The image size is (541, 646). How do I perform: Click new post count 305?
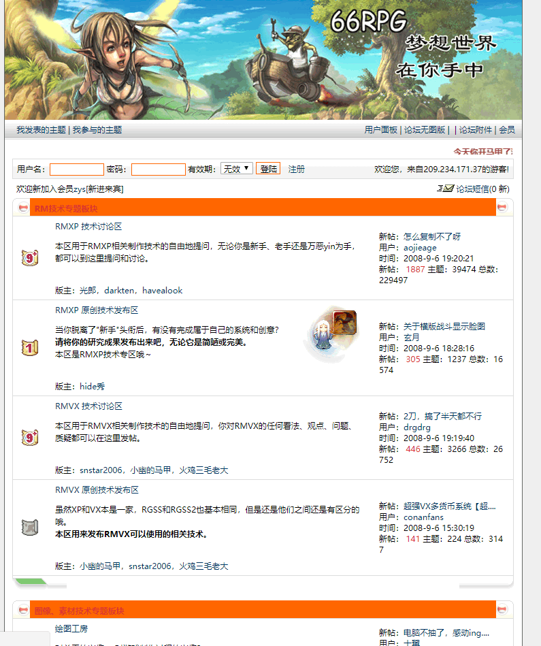(413, 359)
